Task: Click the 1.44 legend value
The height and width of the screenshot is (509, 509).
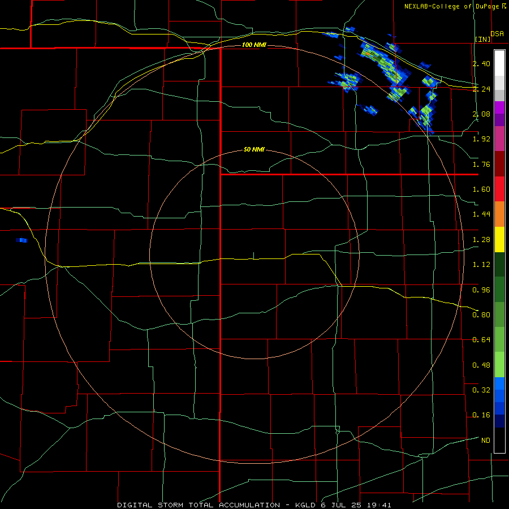Action: tap(481, 214)
